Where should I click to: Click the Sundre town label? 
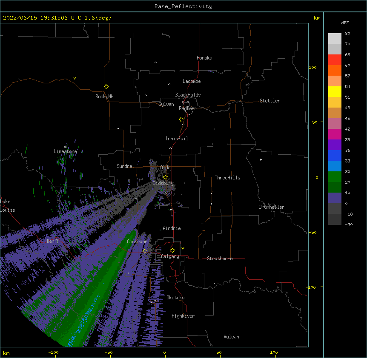124,166
